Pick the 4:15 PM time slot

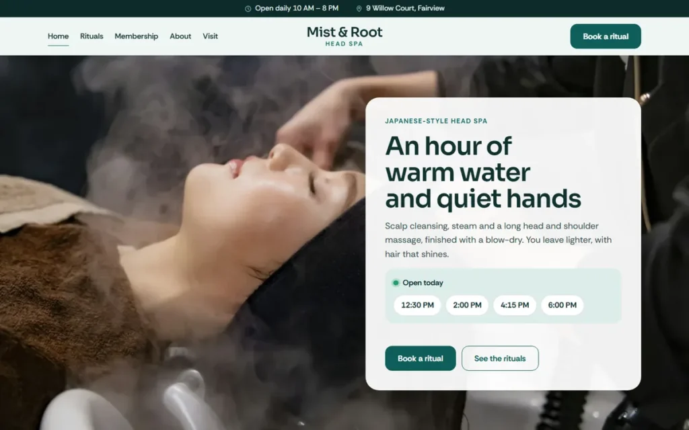point(515,305)
